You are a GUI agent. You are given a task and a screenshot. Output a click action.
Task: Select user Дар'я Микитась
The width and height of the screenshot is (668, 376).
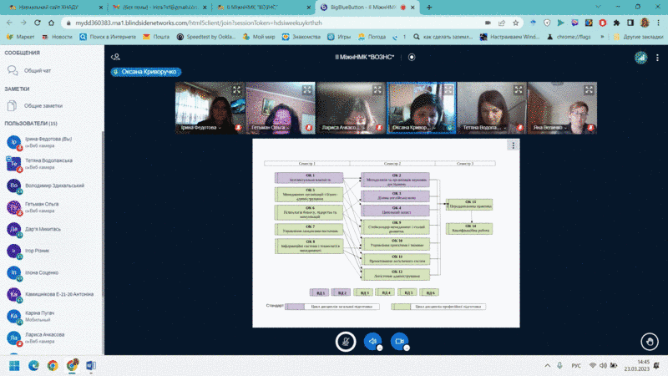click(51, 229)
